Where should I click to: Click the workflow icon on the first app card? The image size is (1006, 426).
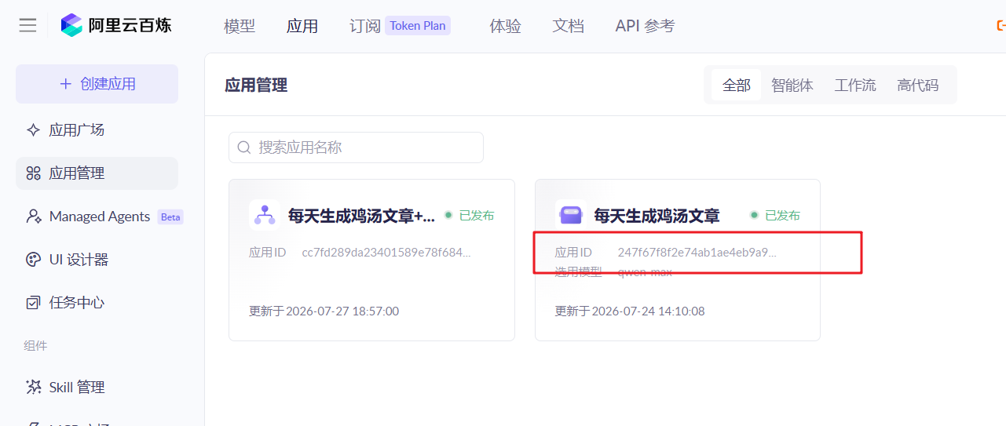[x=265, y=215]
